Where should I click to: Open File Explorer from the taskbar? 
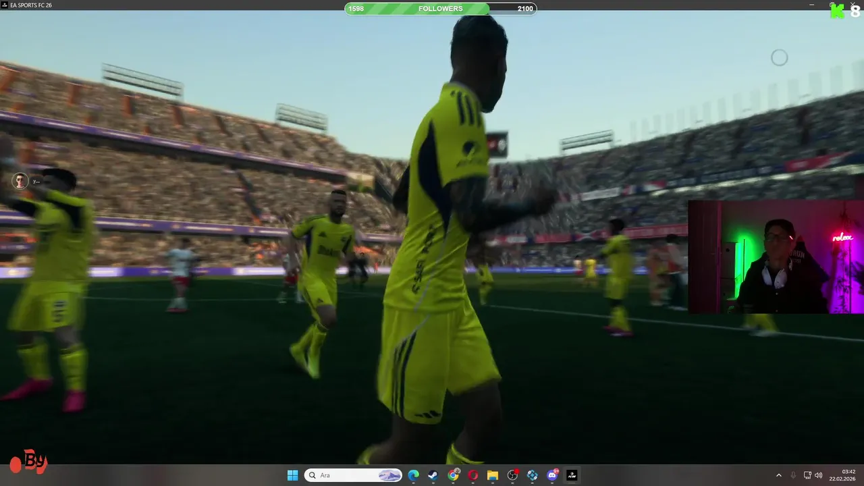492,475
